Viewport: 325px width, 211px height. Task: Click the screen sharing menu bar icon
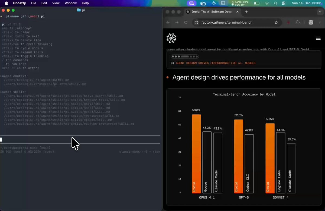coord(192,3)
